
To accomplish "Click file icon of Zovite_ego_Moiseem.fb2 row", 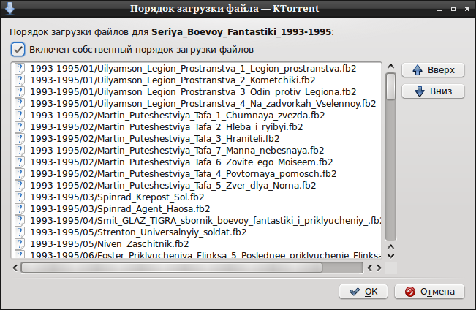I will coord(20,162).
